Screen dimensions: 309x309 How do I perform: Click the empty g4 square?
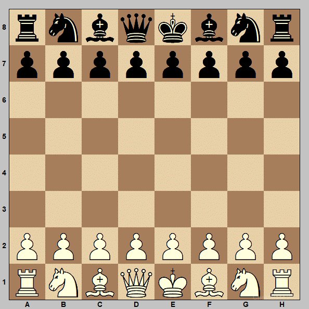coord(246,173)
